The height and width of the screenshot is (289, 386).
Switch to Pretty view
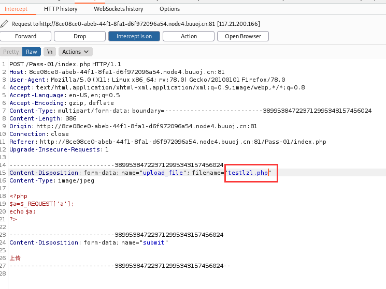click(11, 52)
